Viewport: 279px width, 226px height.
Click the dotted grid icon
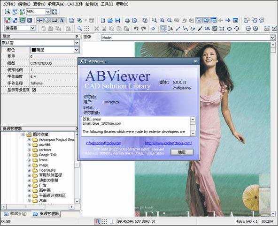[87, 29]
